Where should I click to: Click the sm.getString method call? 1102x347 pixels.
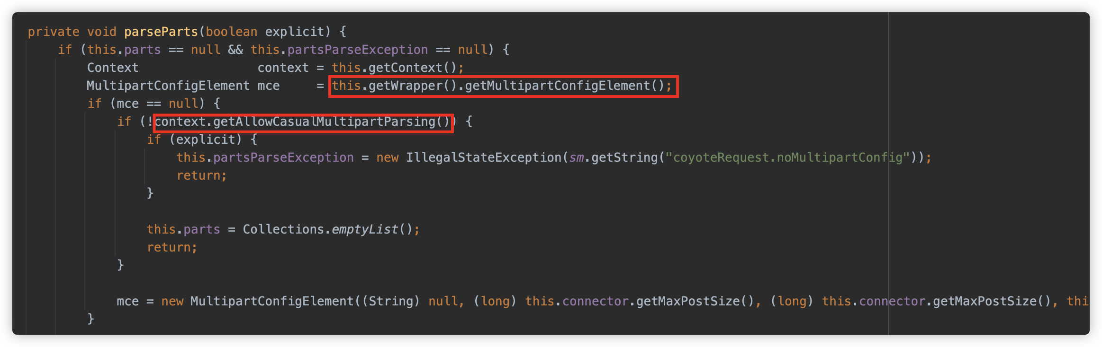(x=613, y=157)
